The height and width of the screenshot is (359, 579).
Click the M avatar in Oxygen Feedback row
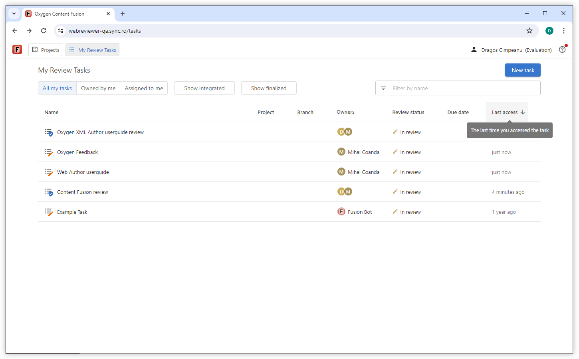[x=341, y=152]
